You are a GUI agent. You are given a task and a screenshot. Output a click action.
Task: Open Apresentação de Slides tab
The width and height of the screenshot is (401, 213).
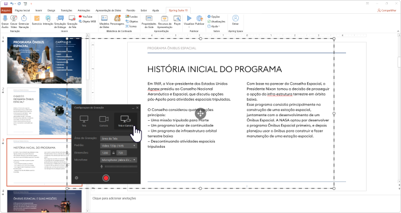tap(108, 10)
